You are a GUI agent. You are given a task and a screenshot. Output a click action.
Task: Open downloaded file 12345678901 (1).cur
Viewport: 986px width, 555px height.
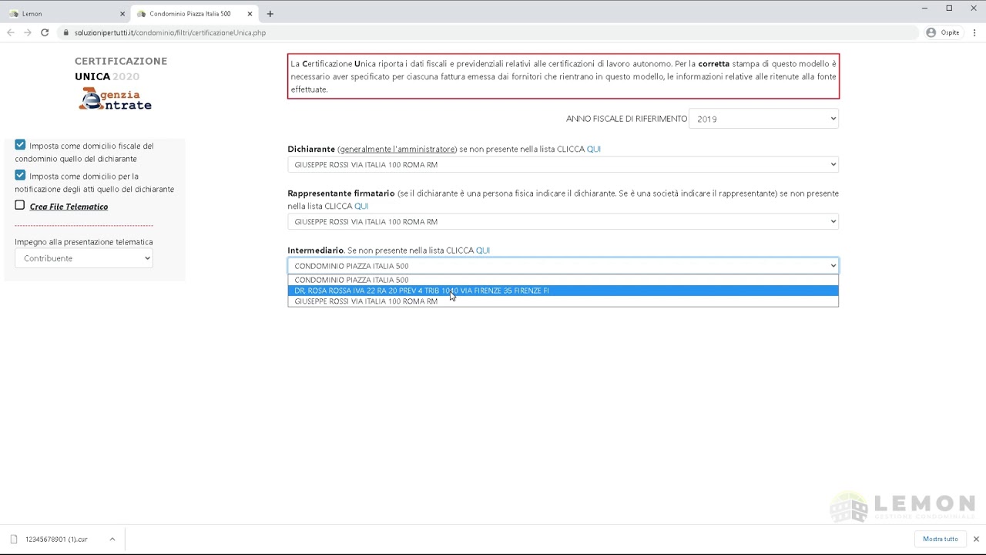[x=55, y=539]
